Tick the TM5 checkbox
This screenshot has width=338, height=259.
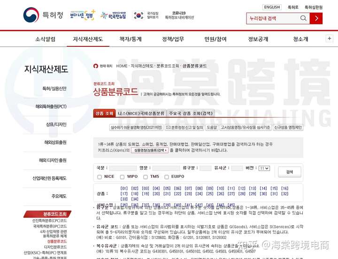146,177
